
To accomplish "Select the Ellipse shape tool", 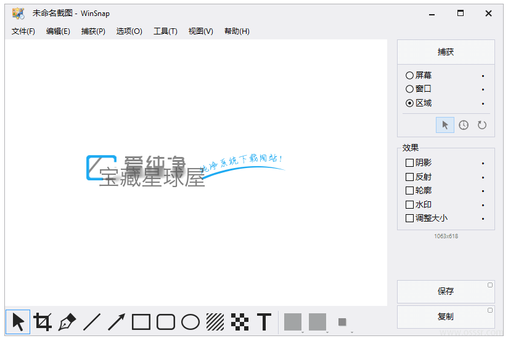I will 190,322.
